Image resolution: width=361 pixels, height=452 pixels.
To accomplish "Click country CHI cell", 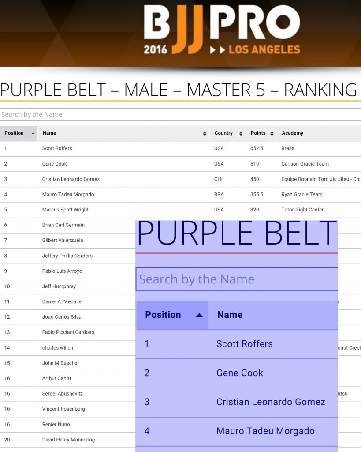I will click(x=218, y=179).
